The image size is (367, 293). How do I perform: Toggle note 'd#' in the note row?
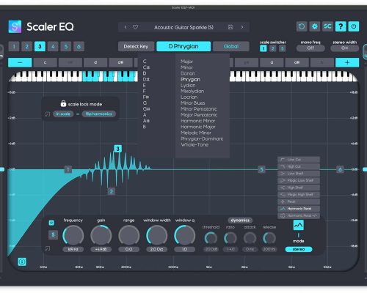point(120,62)
